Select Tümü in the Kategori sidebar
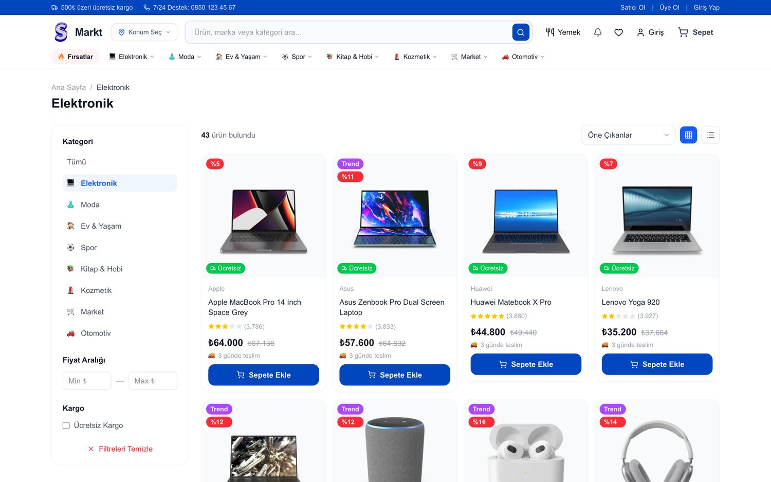 point(77,162)
